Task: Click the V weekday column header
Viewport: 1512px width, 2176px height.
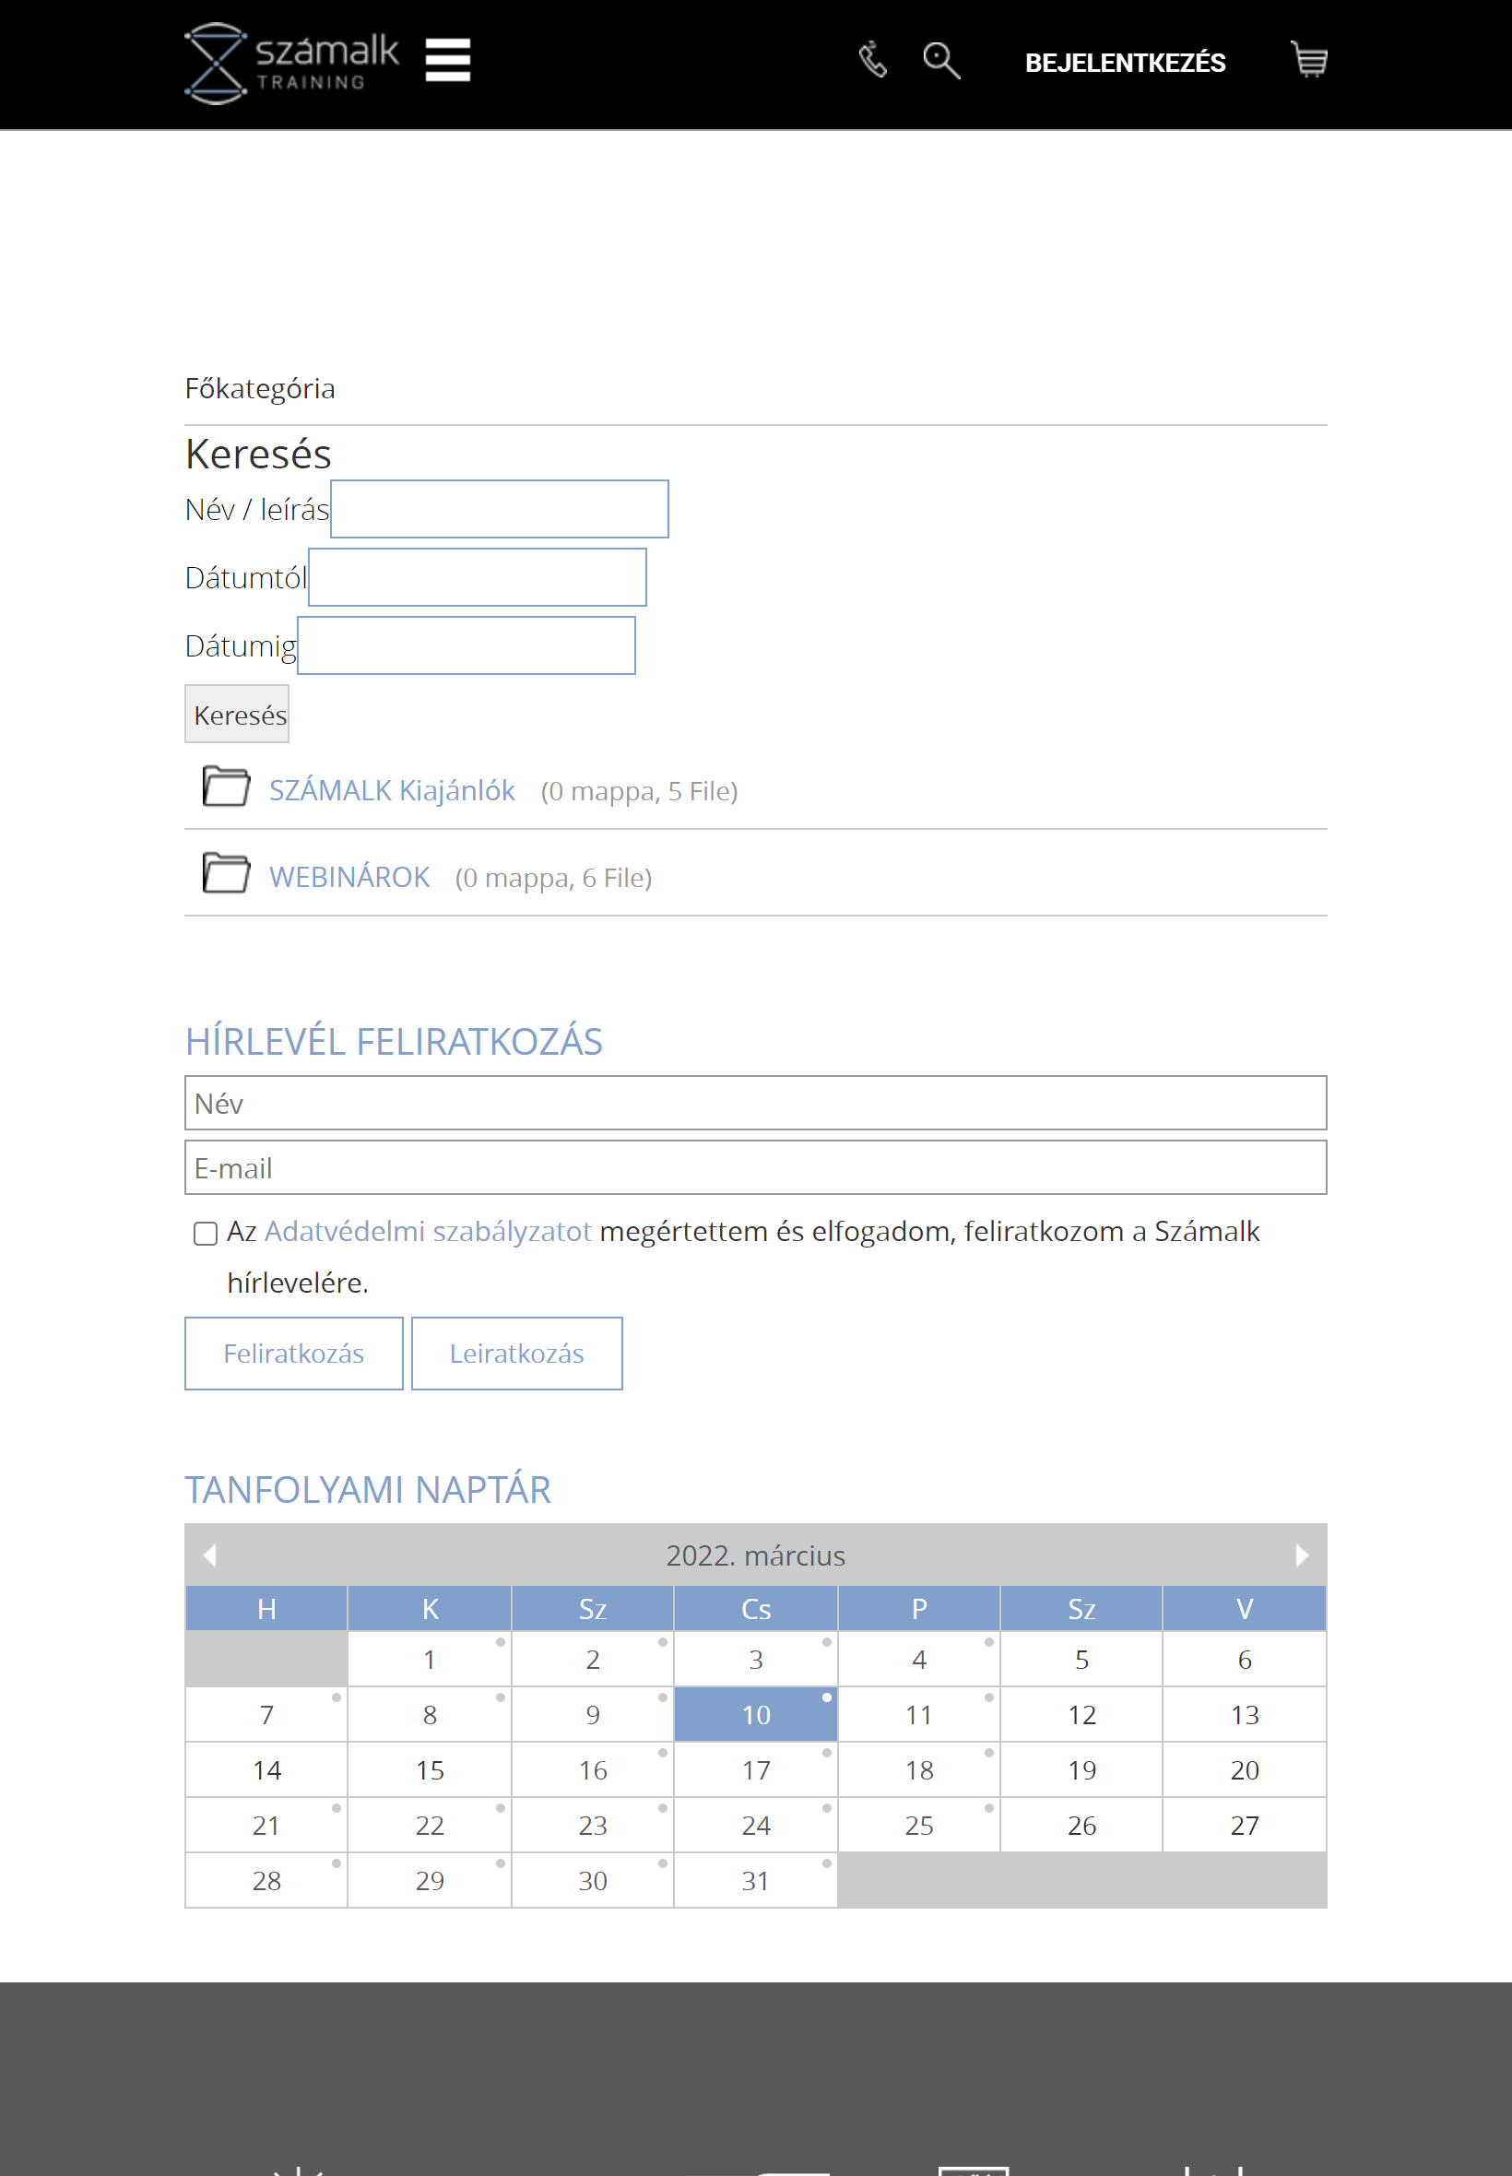Action: [x=1244, y=1608]
